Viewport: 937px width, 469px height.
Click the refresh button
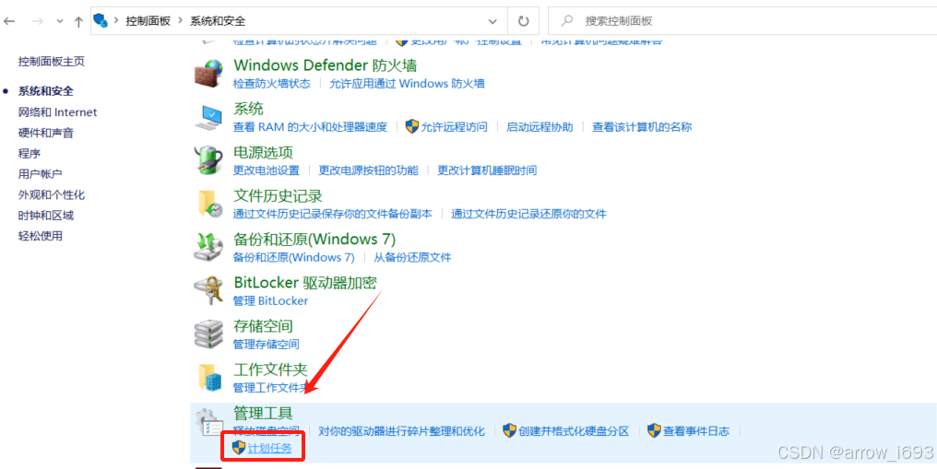[524, 21]
